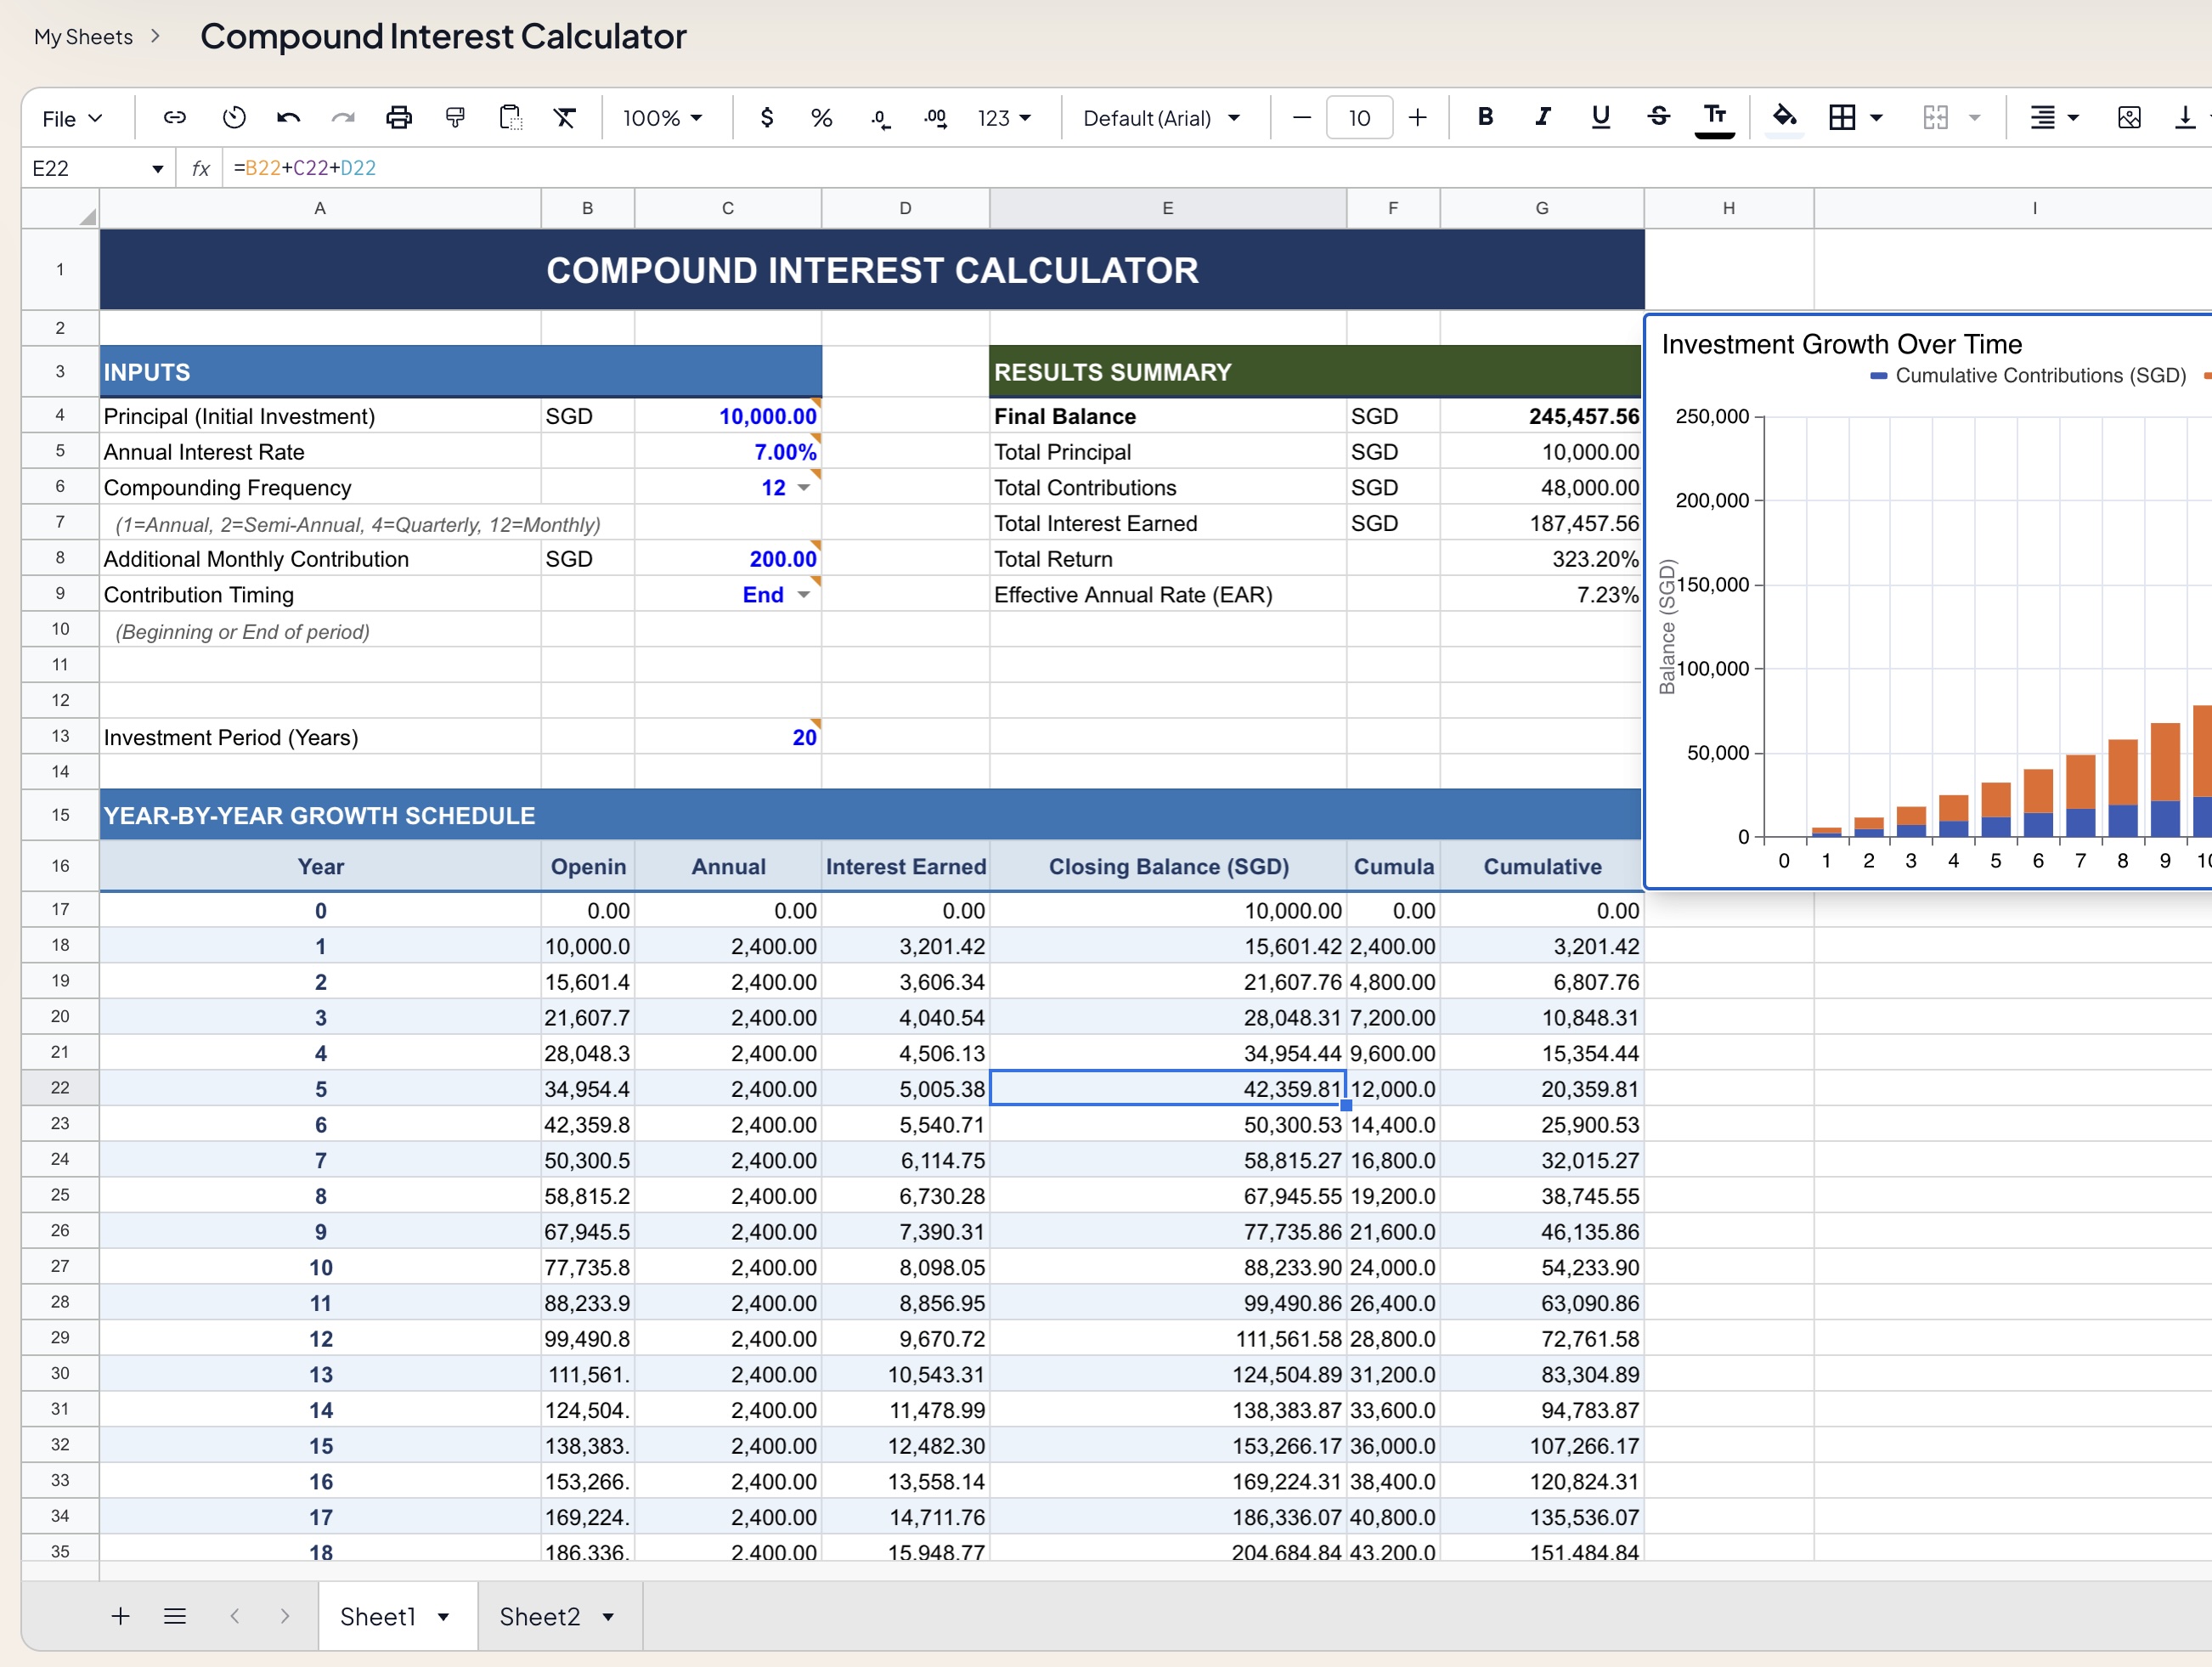Viewport: 2212px width, 1667px height.
Task: Print the spreadsheet
Action: (x=399, y=118)
